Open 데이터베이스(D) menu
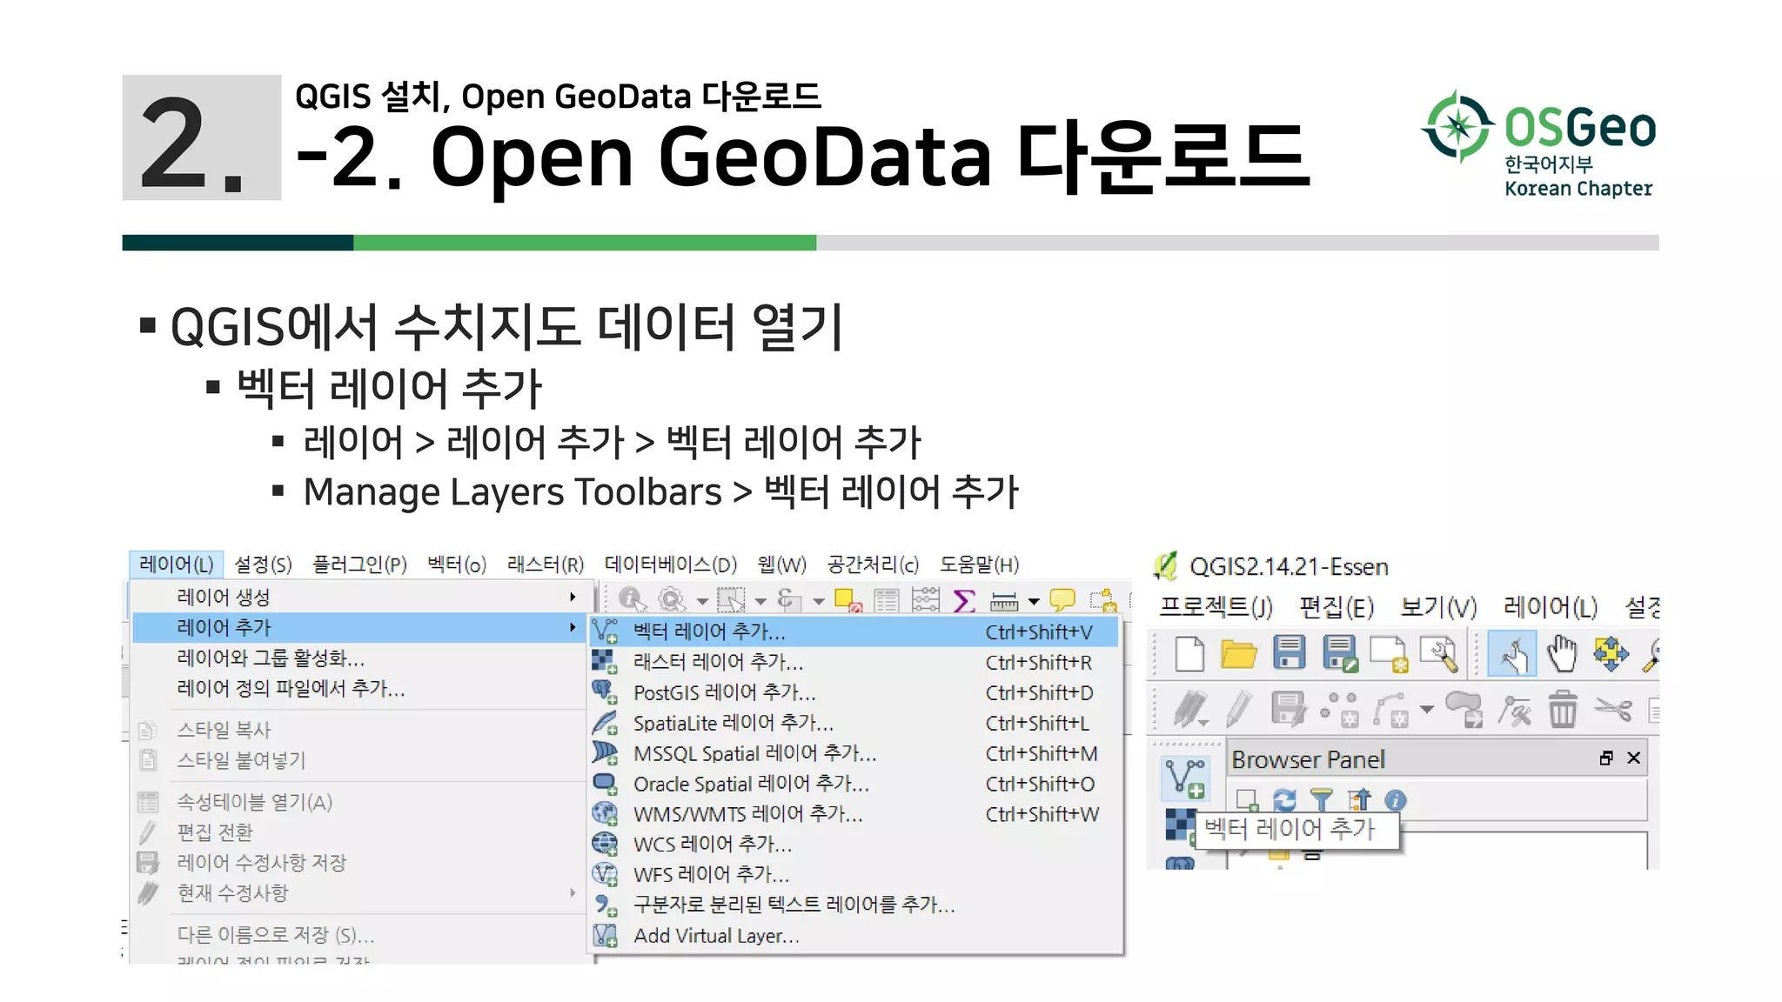1782x1002 pixels. 671,564
